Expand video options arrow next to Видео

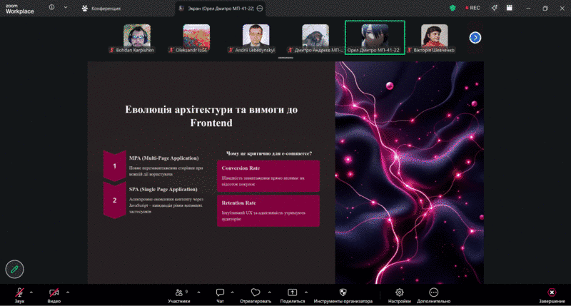[x=68, y=292]
